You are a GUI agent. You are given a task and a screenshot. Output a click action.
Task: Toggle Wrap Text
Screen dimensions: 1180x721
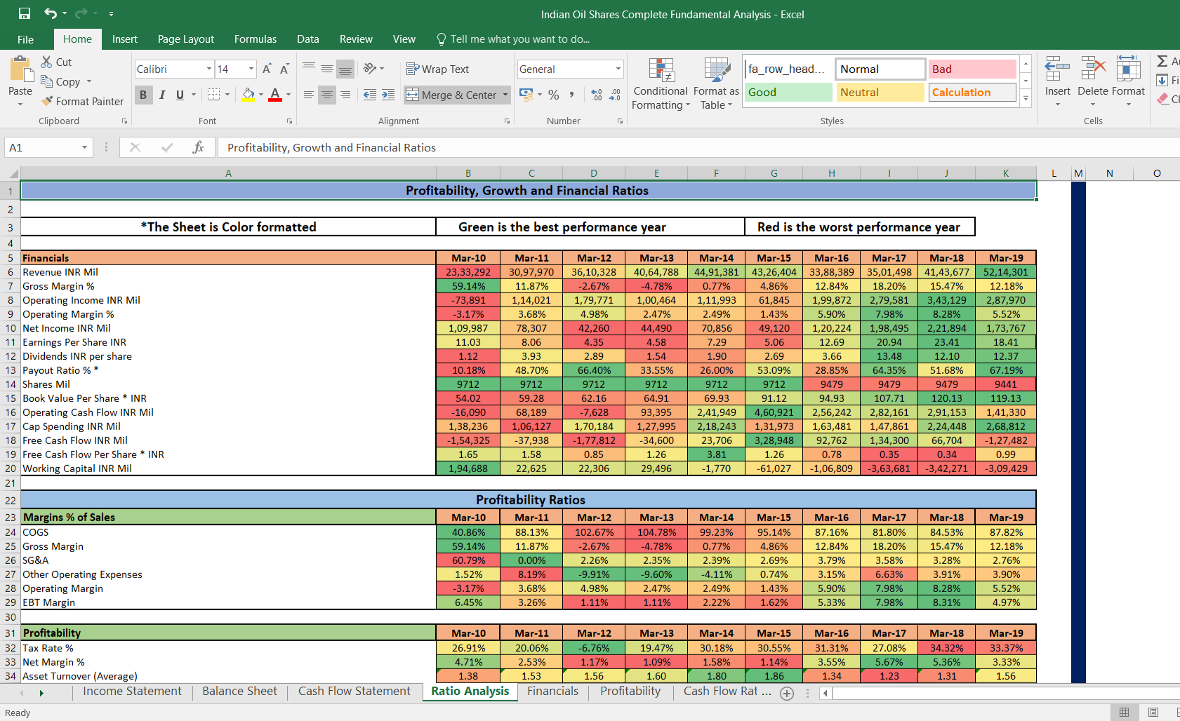tap(437, 69)
